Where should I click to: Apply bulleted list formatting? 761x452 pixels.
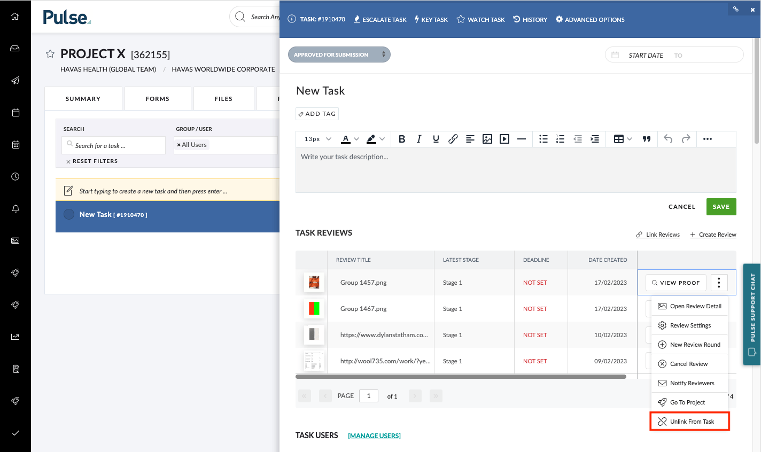[x=543, y=139]
